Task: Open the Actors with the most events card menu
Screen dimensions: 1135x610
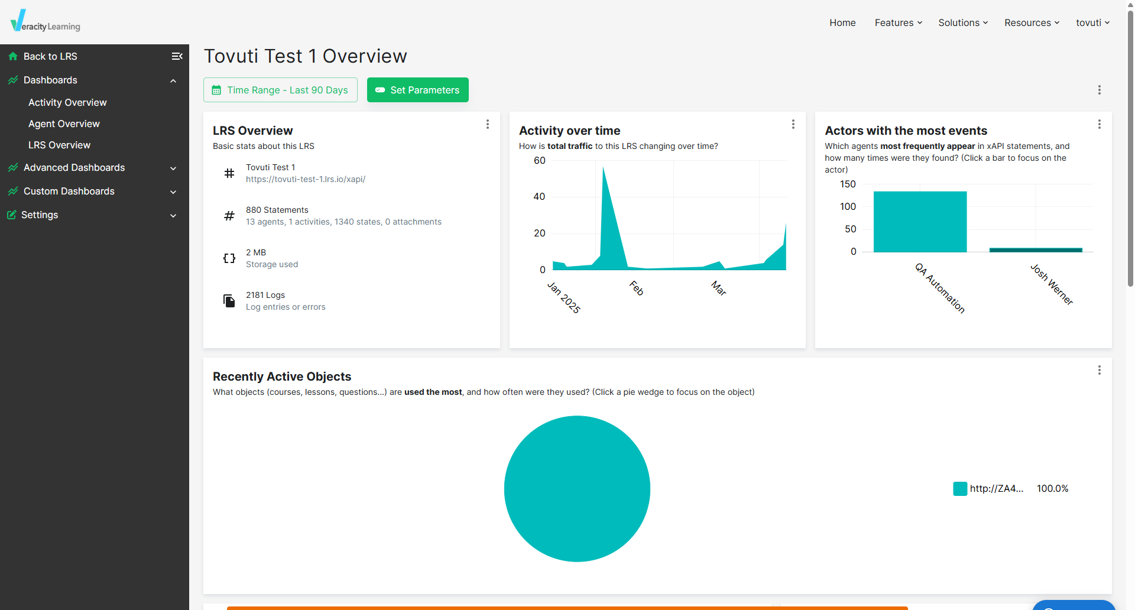Action: click(1100, 124)
